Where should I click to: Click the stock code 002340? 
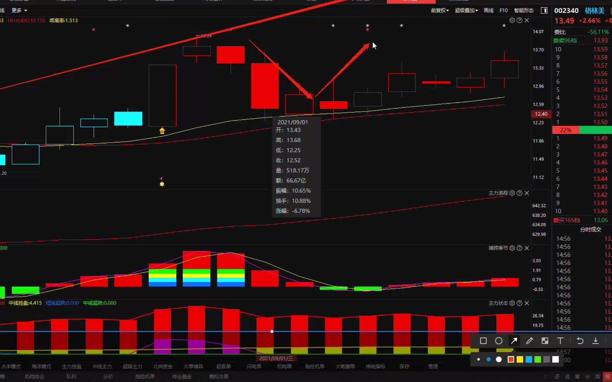tap(566, 10)
